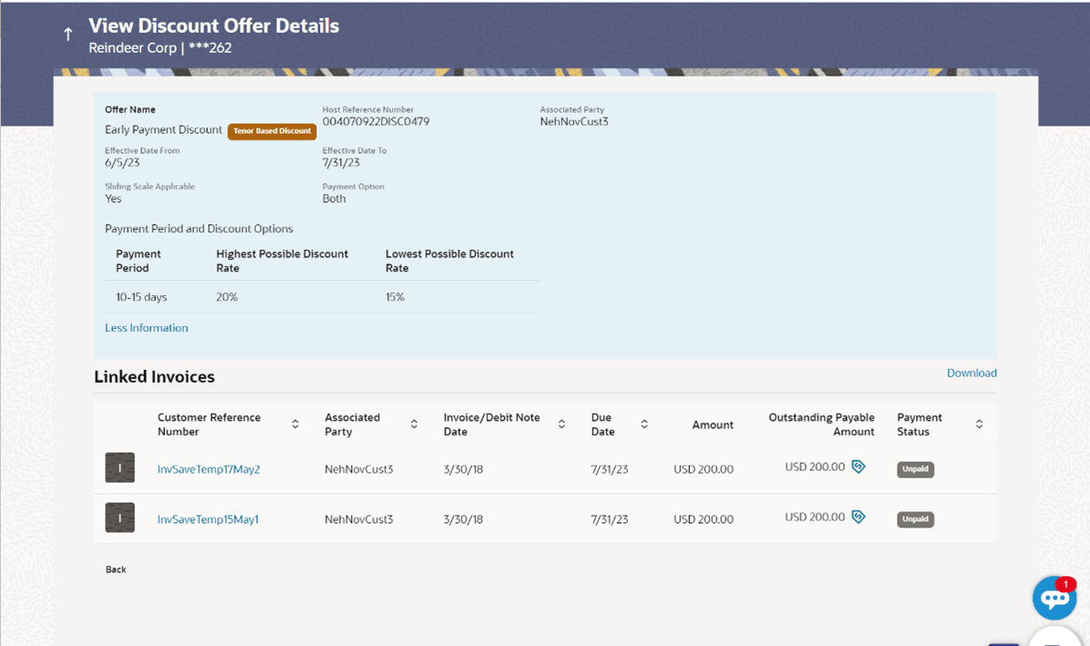Collapse details with Less Information link
The image size is (1090, 646).
tap(147, 328)
